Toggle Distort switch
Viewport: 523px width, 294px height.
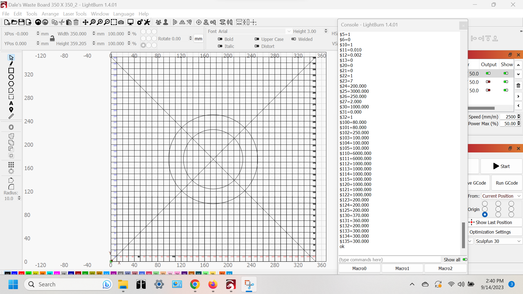(x=257, y=46)
